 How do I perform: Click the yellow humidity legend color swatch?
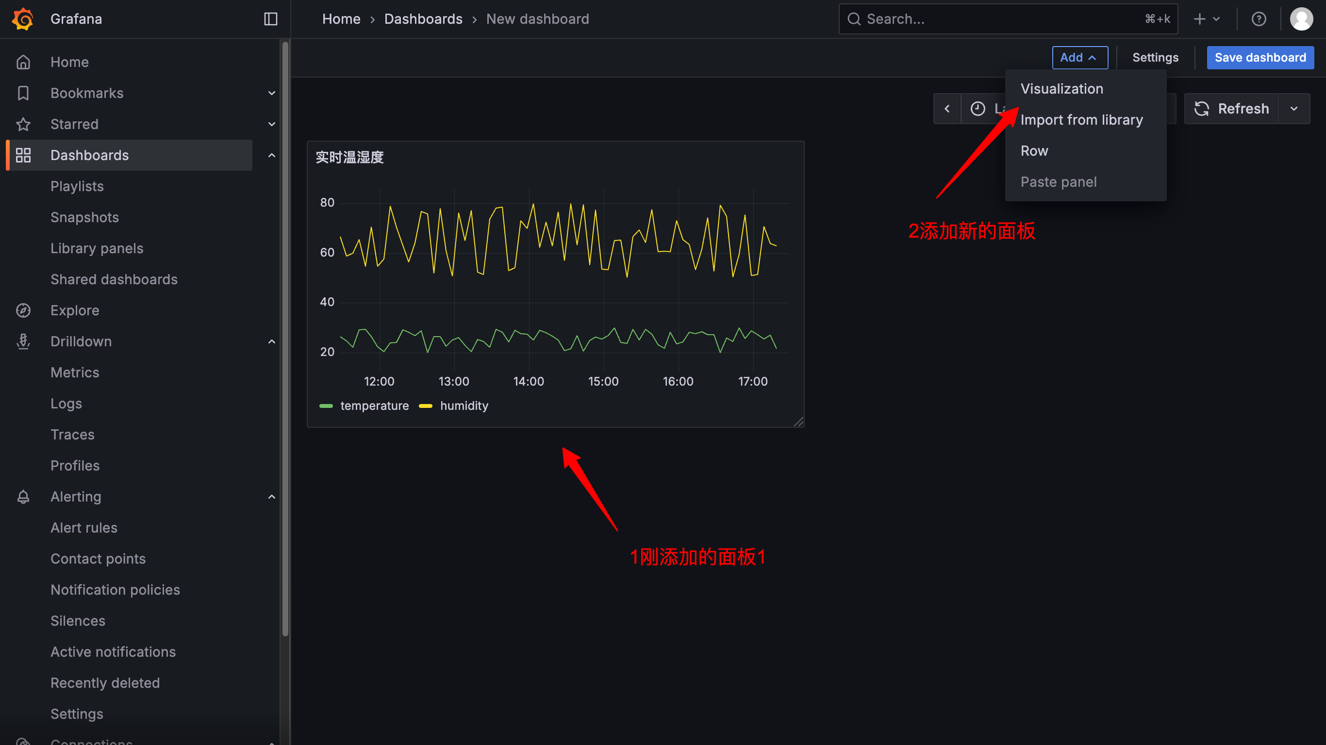pos(425,406)
